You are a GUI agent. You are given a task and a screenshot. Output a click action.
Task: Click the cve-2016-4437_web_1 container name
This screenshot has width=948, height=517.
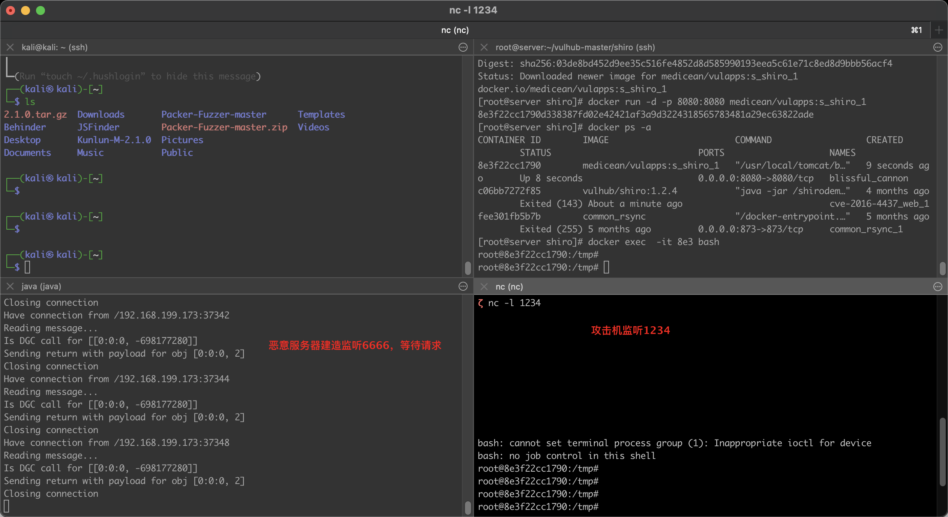(879, 203)
